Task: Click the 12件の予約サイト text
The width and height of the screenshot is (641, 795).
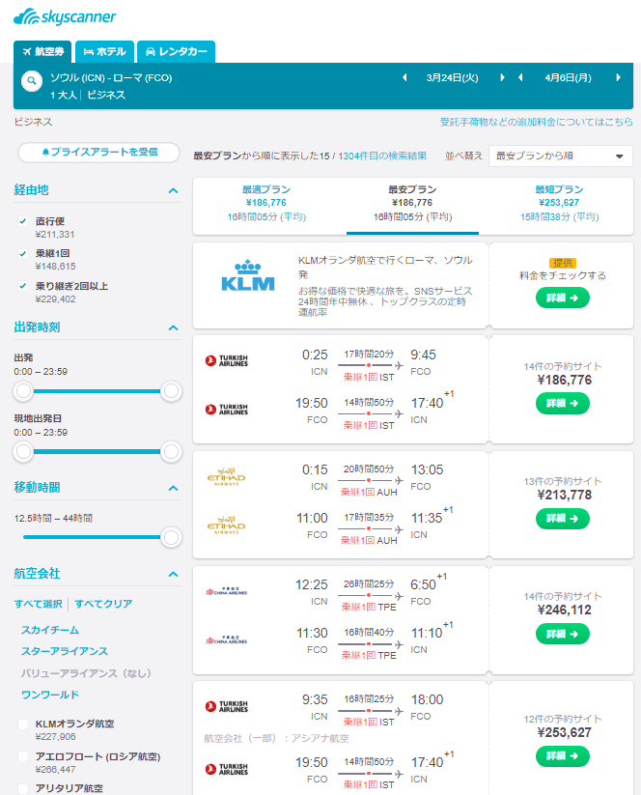Action: [x=563, y=719]
